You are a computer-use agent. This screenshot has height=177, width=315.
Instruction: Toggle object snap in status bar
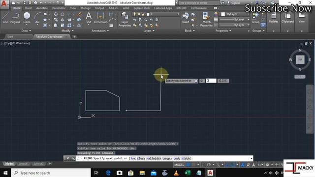point(233,165)
